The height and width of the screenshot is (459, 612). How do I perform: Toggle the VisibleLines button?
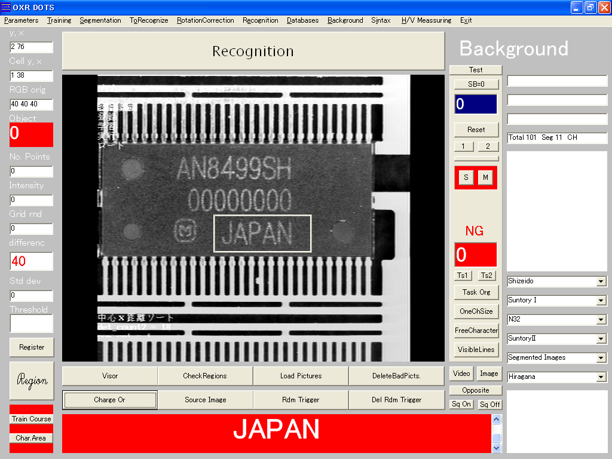tap(476, 350)
